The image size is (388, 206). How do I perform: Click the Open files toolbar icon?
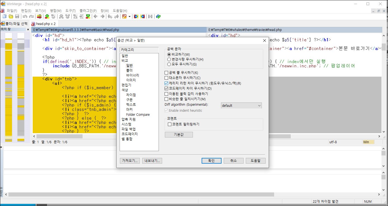tap(11, 16)
